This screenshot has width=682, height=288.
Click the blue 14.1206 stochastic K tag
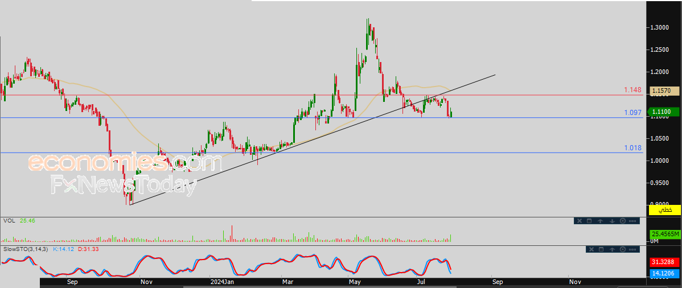[x=664, y=274]
